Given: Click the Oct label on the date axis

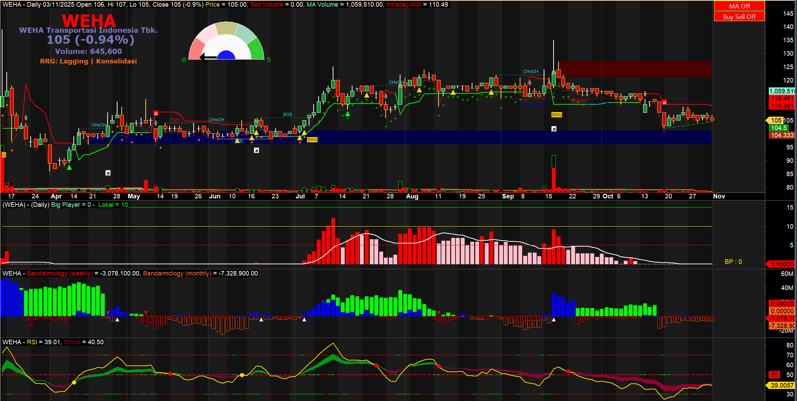Looking at the screenshot, I should point(608,196).
